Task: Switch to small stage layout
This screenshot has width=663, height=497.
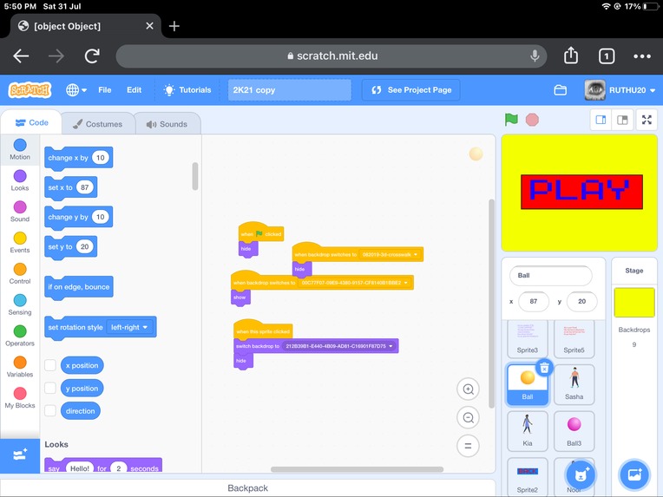Action: point(601,120)
